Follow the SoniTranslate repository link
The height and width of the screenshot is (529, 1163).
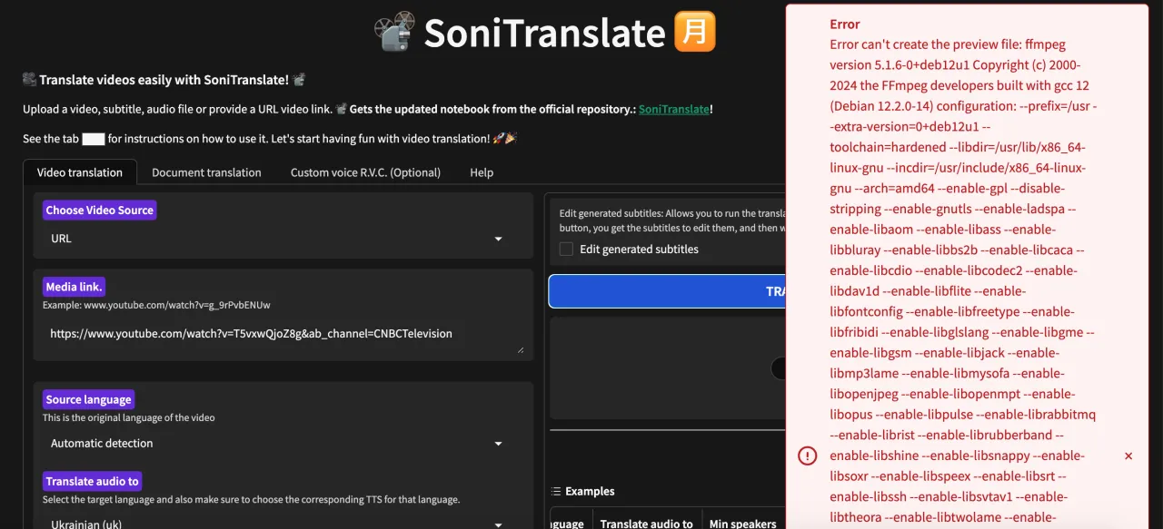point(673,109)
